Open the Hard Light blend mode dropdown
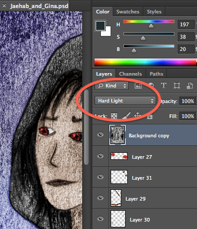197x229 pixels. (125, 101)
